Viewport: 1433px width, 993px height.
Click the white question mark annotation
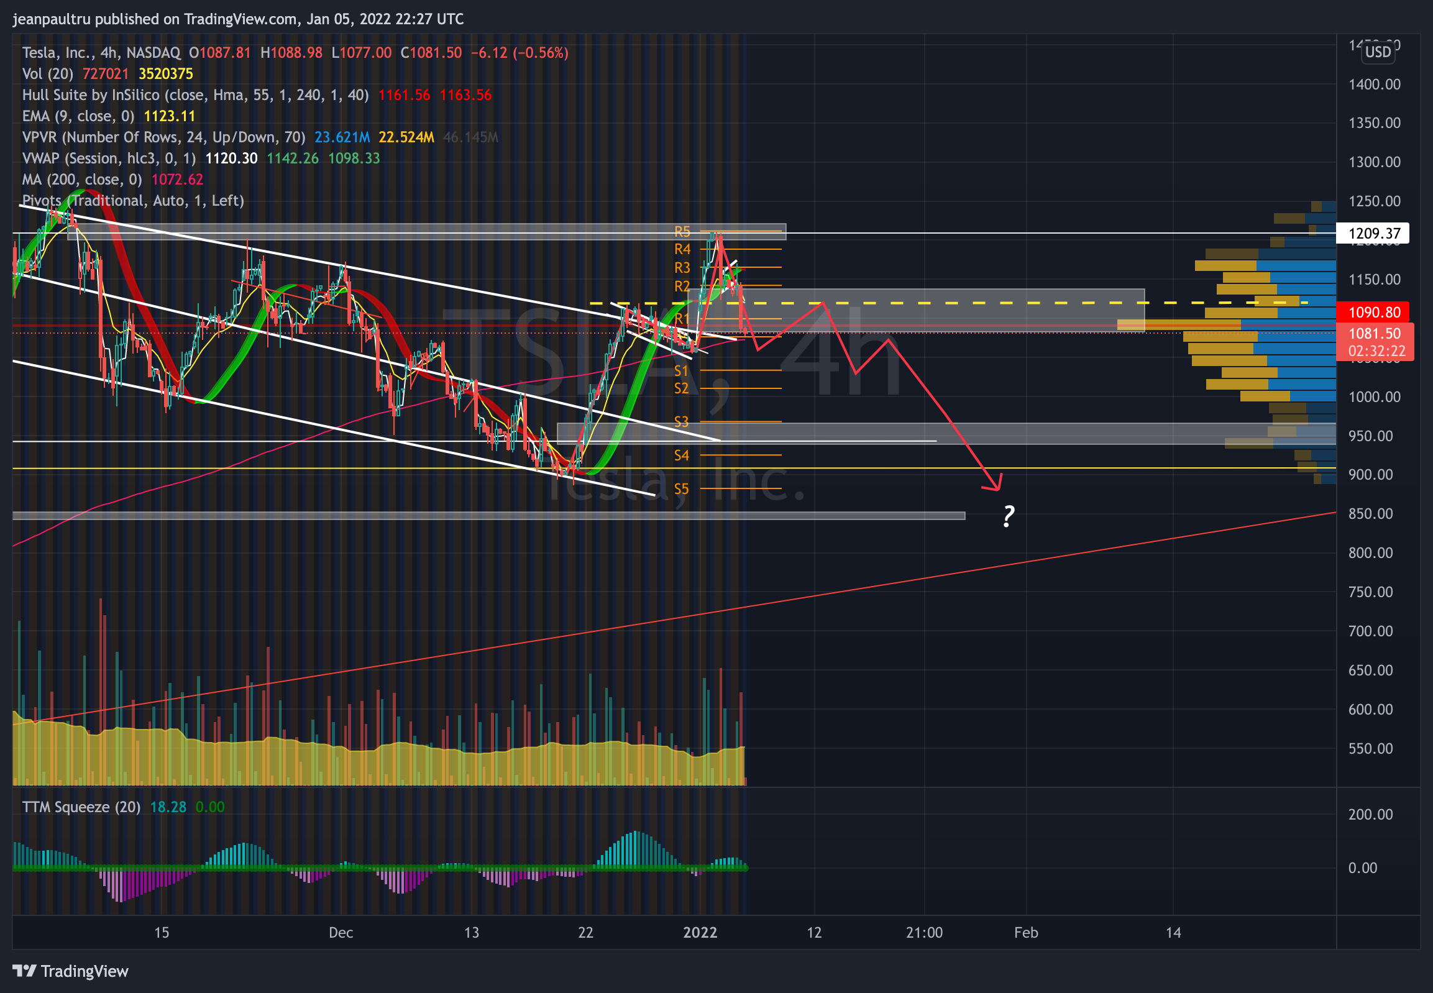[x=1009, y=516]
